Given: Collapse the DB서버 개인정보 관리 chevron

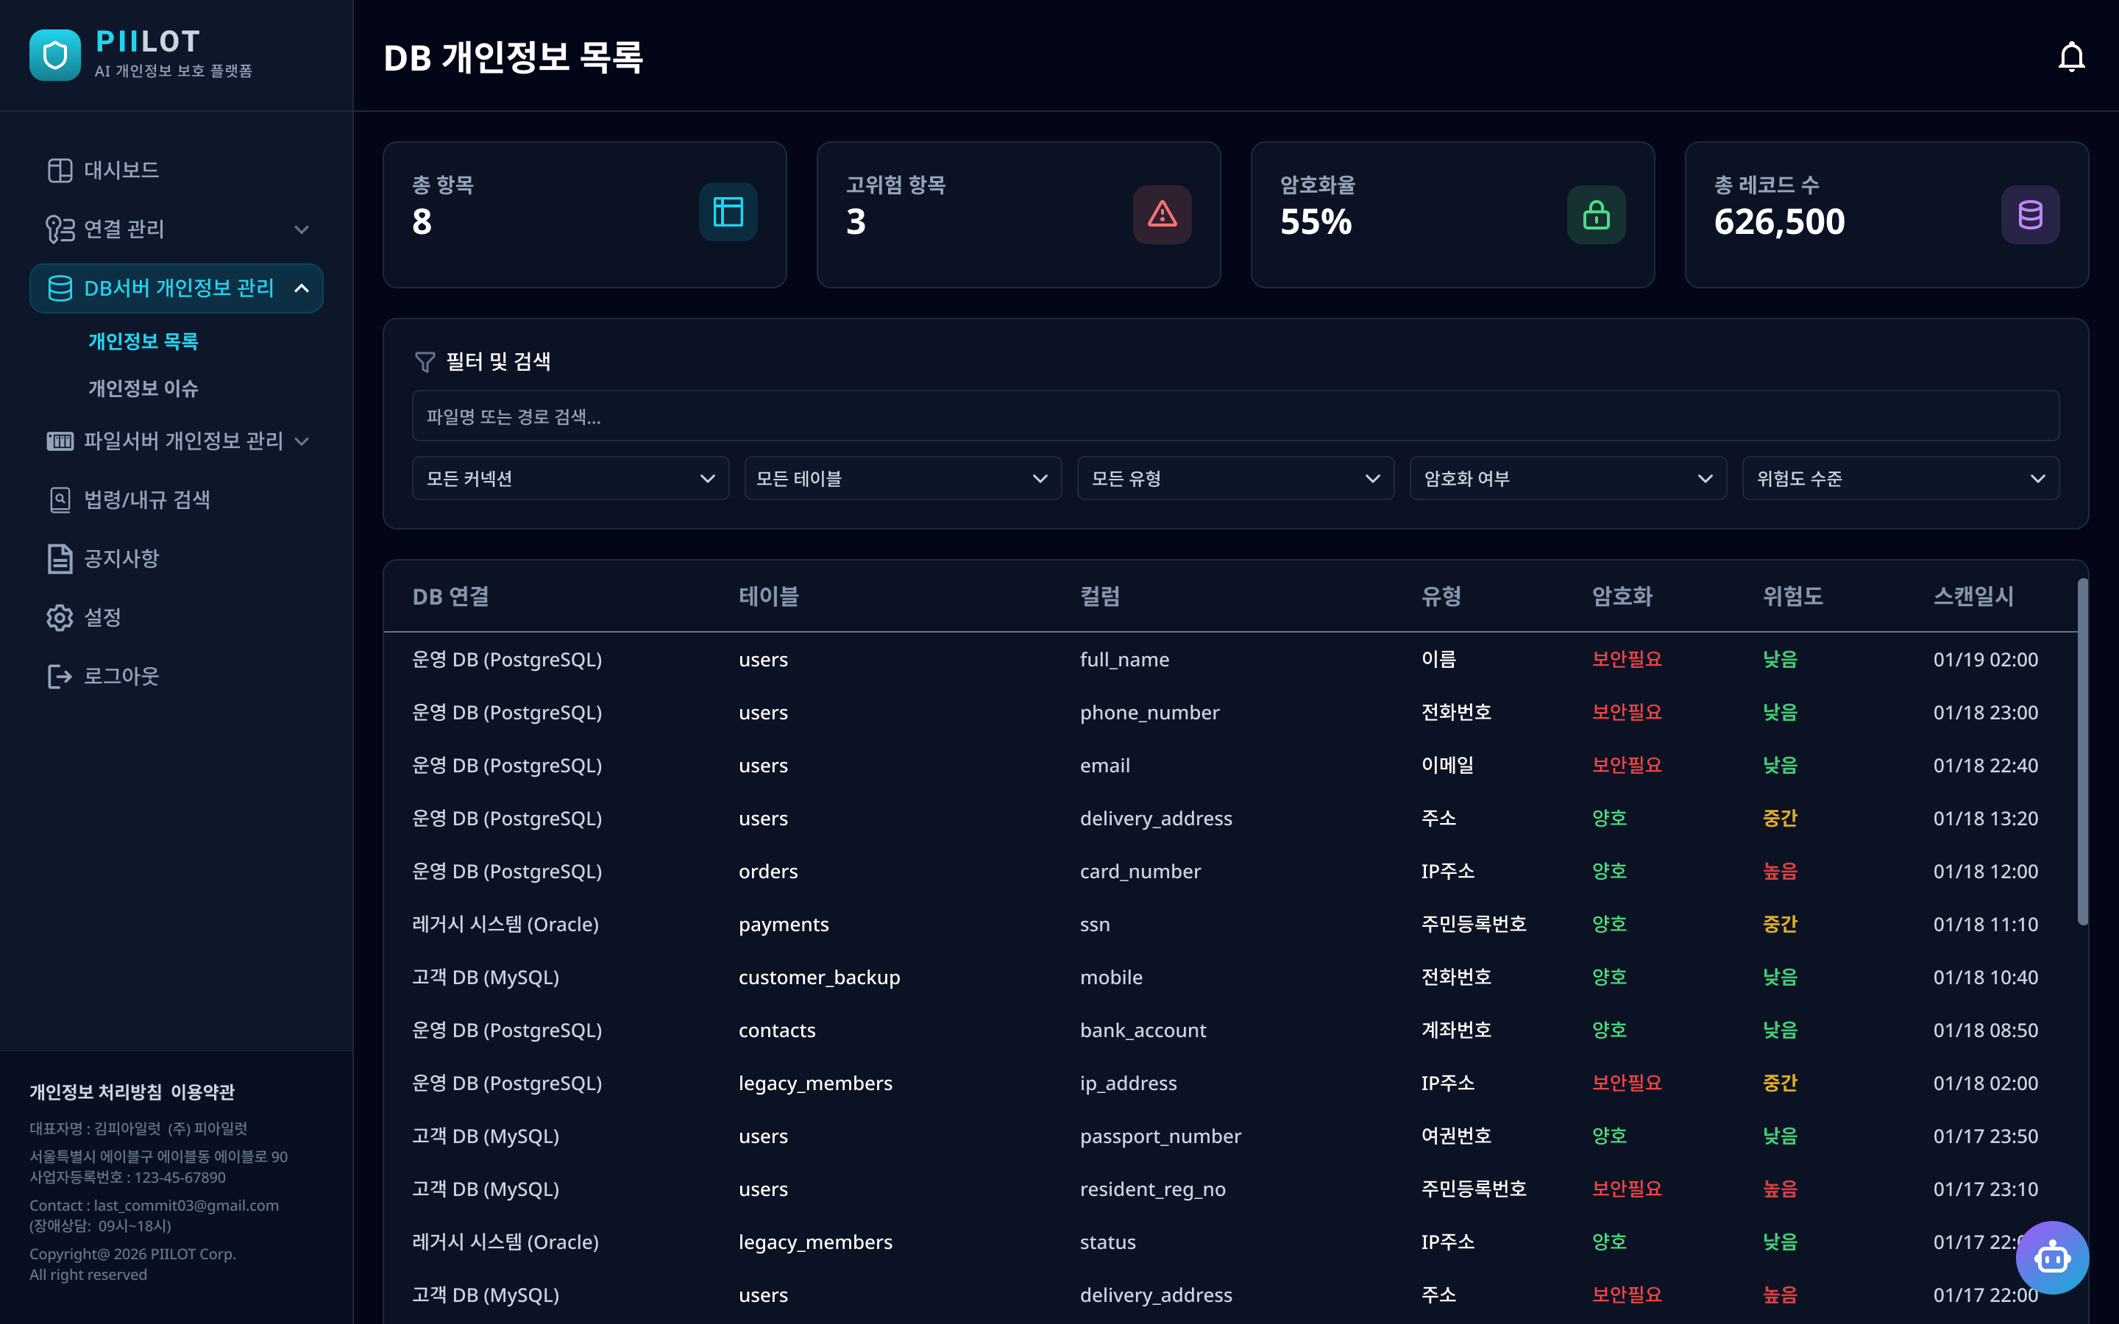Looking at the screenshot, I should (301, 288).
